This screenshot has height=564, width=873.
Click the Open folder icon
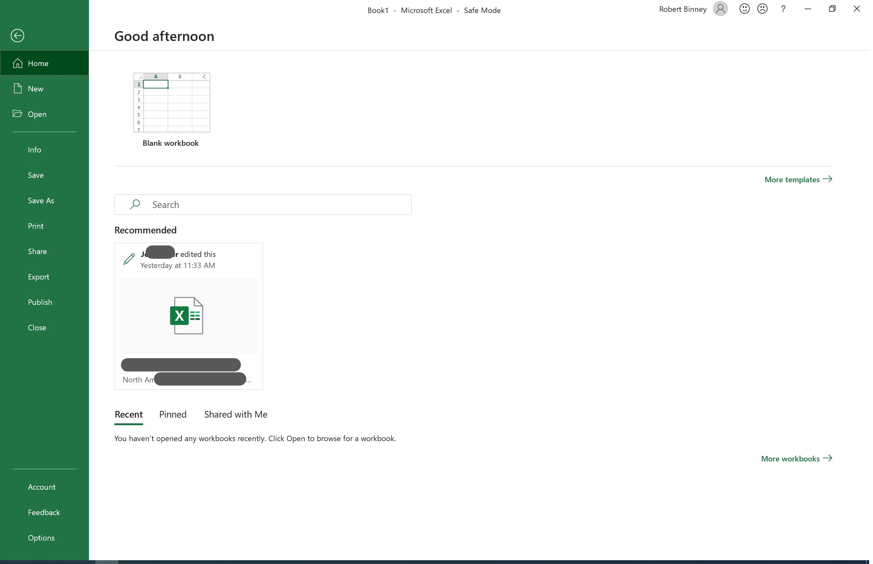[x=17, y=114]
